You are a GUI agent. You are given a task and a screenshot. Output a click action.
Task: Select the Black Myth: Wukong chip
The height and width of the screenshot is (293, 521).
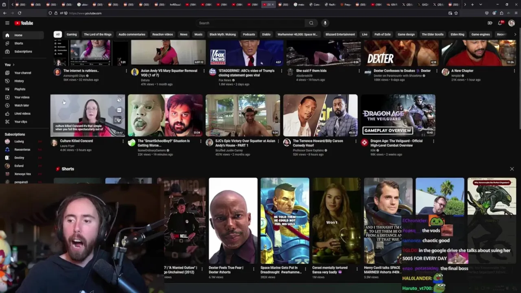pyautogui.click(x=223, y=35)
